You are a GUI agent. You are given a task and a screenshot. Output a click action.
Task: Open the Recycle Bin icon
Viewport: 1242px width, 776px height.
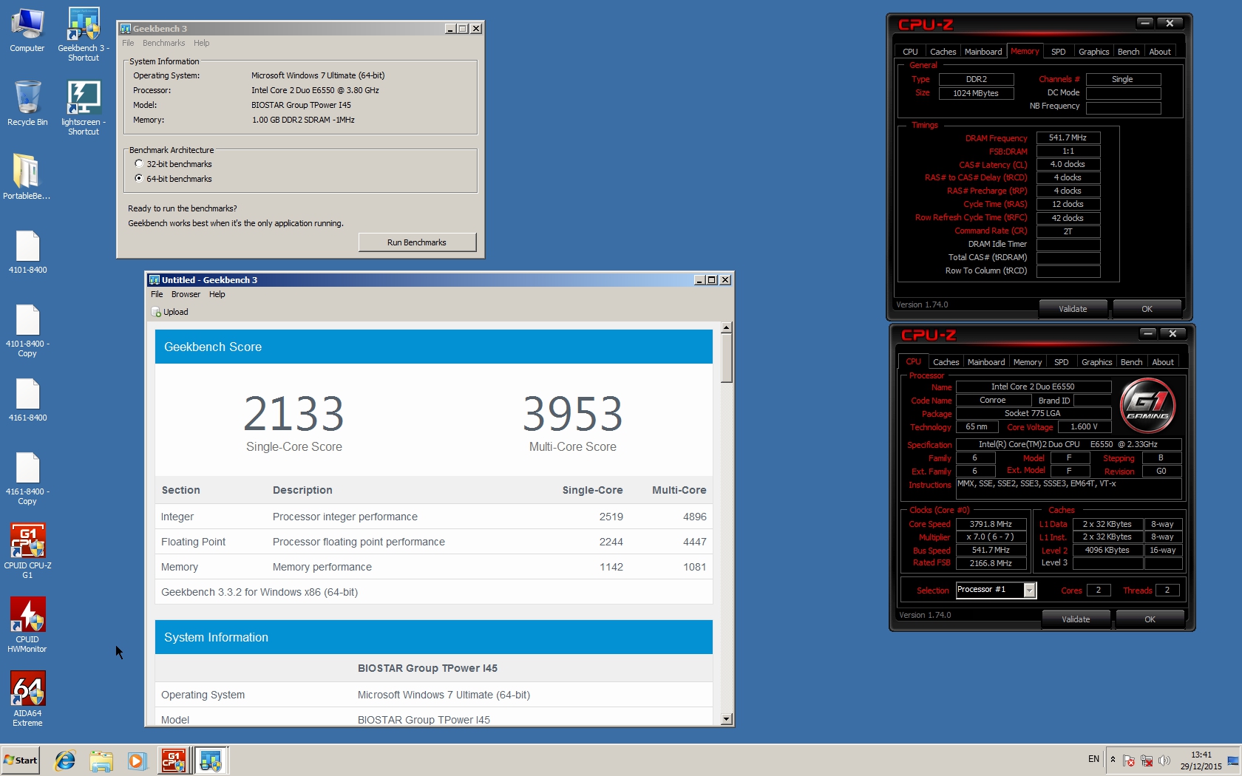[27, 103]
